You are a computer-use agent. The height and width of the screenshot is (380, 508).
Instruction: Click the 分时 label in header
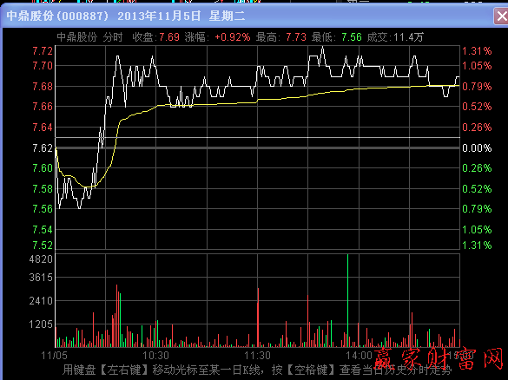(x=113, y=37)
